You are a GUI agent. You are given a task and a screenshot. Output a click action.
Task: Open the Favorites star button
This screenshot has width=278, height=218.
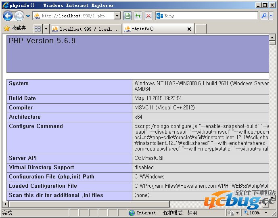point(15,28)
